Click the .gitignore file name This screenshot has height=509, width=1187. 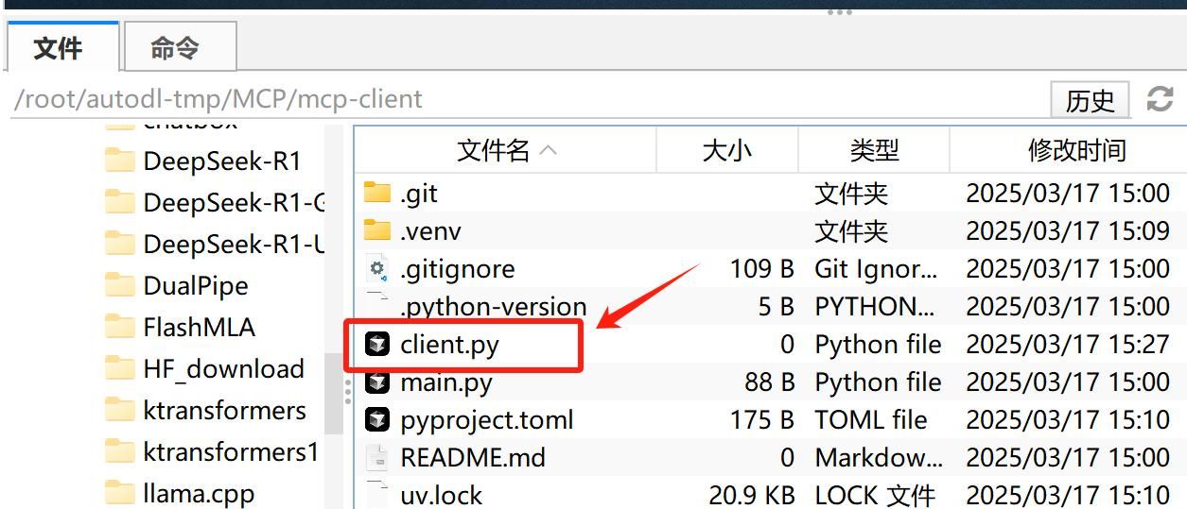[x=458, y=268]
